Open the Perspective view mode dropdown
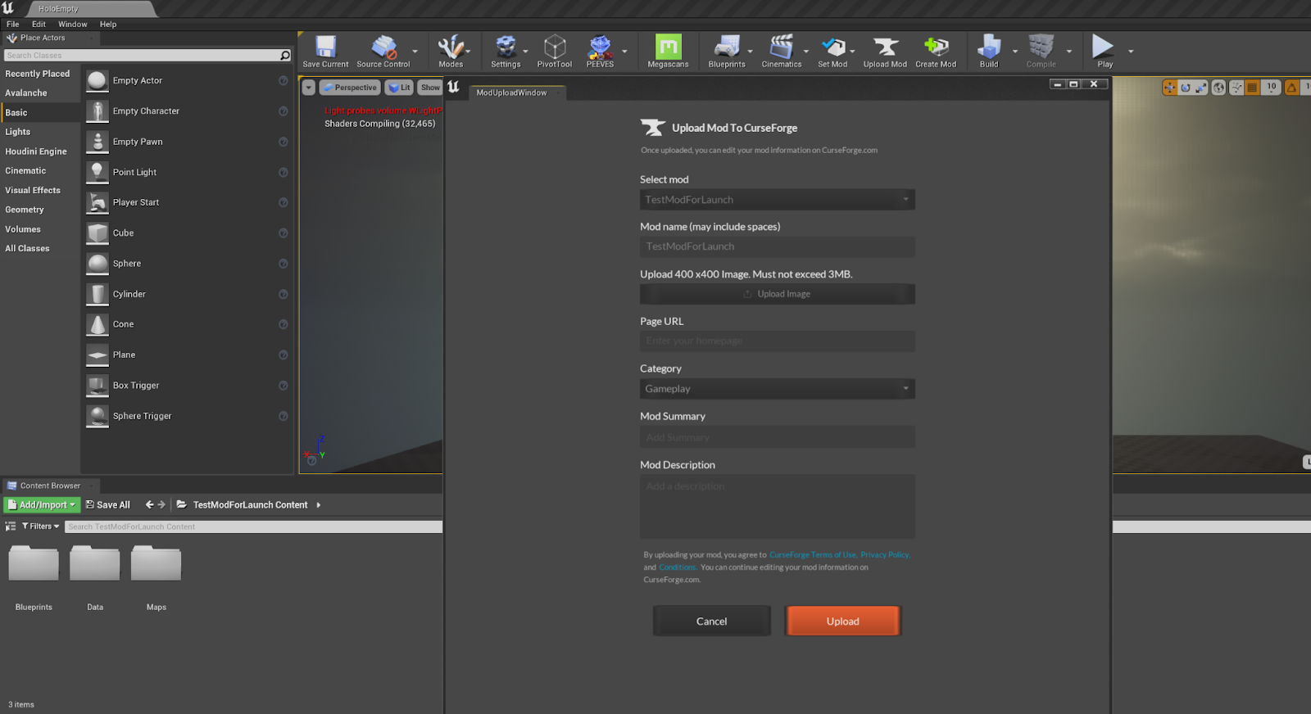Image resolution: width=1311 pixels, height=714 pixels. [350, 88]
